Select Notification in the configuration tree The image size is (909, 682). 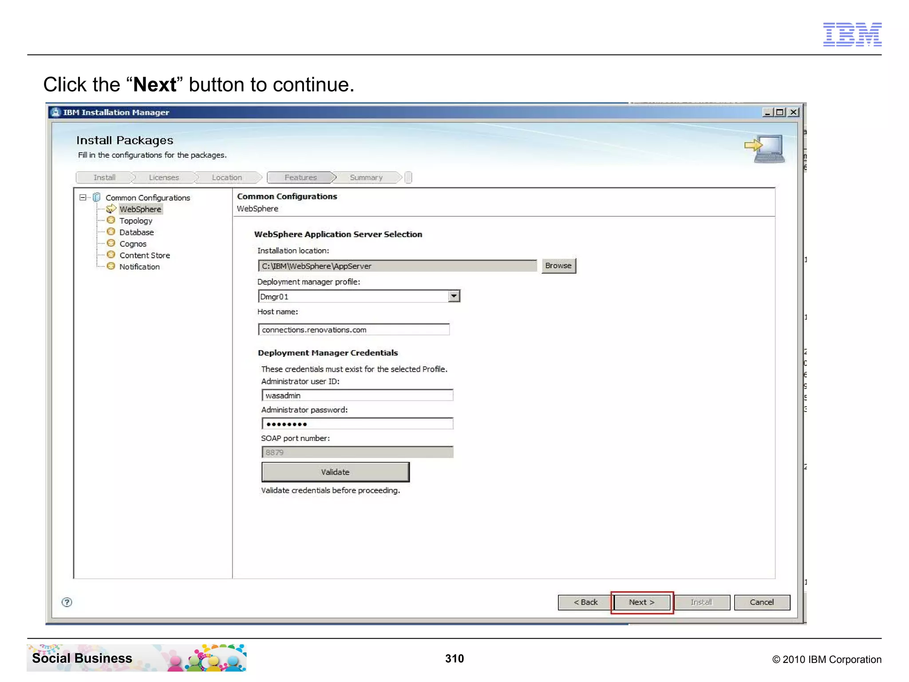tap(139, 267)
